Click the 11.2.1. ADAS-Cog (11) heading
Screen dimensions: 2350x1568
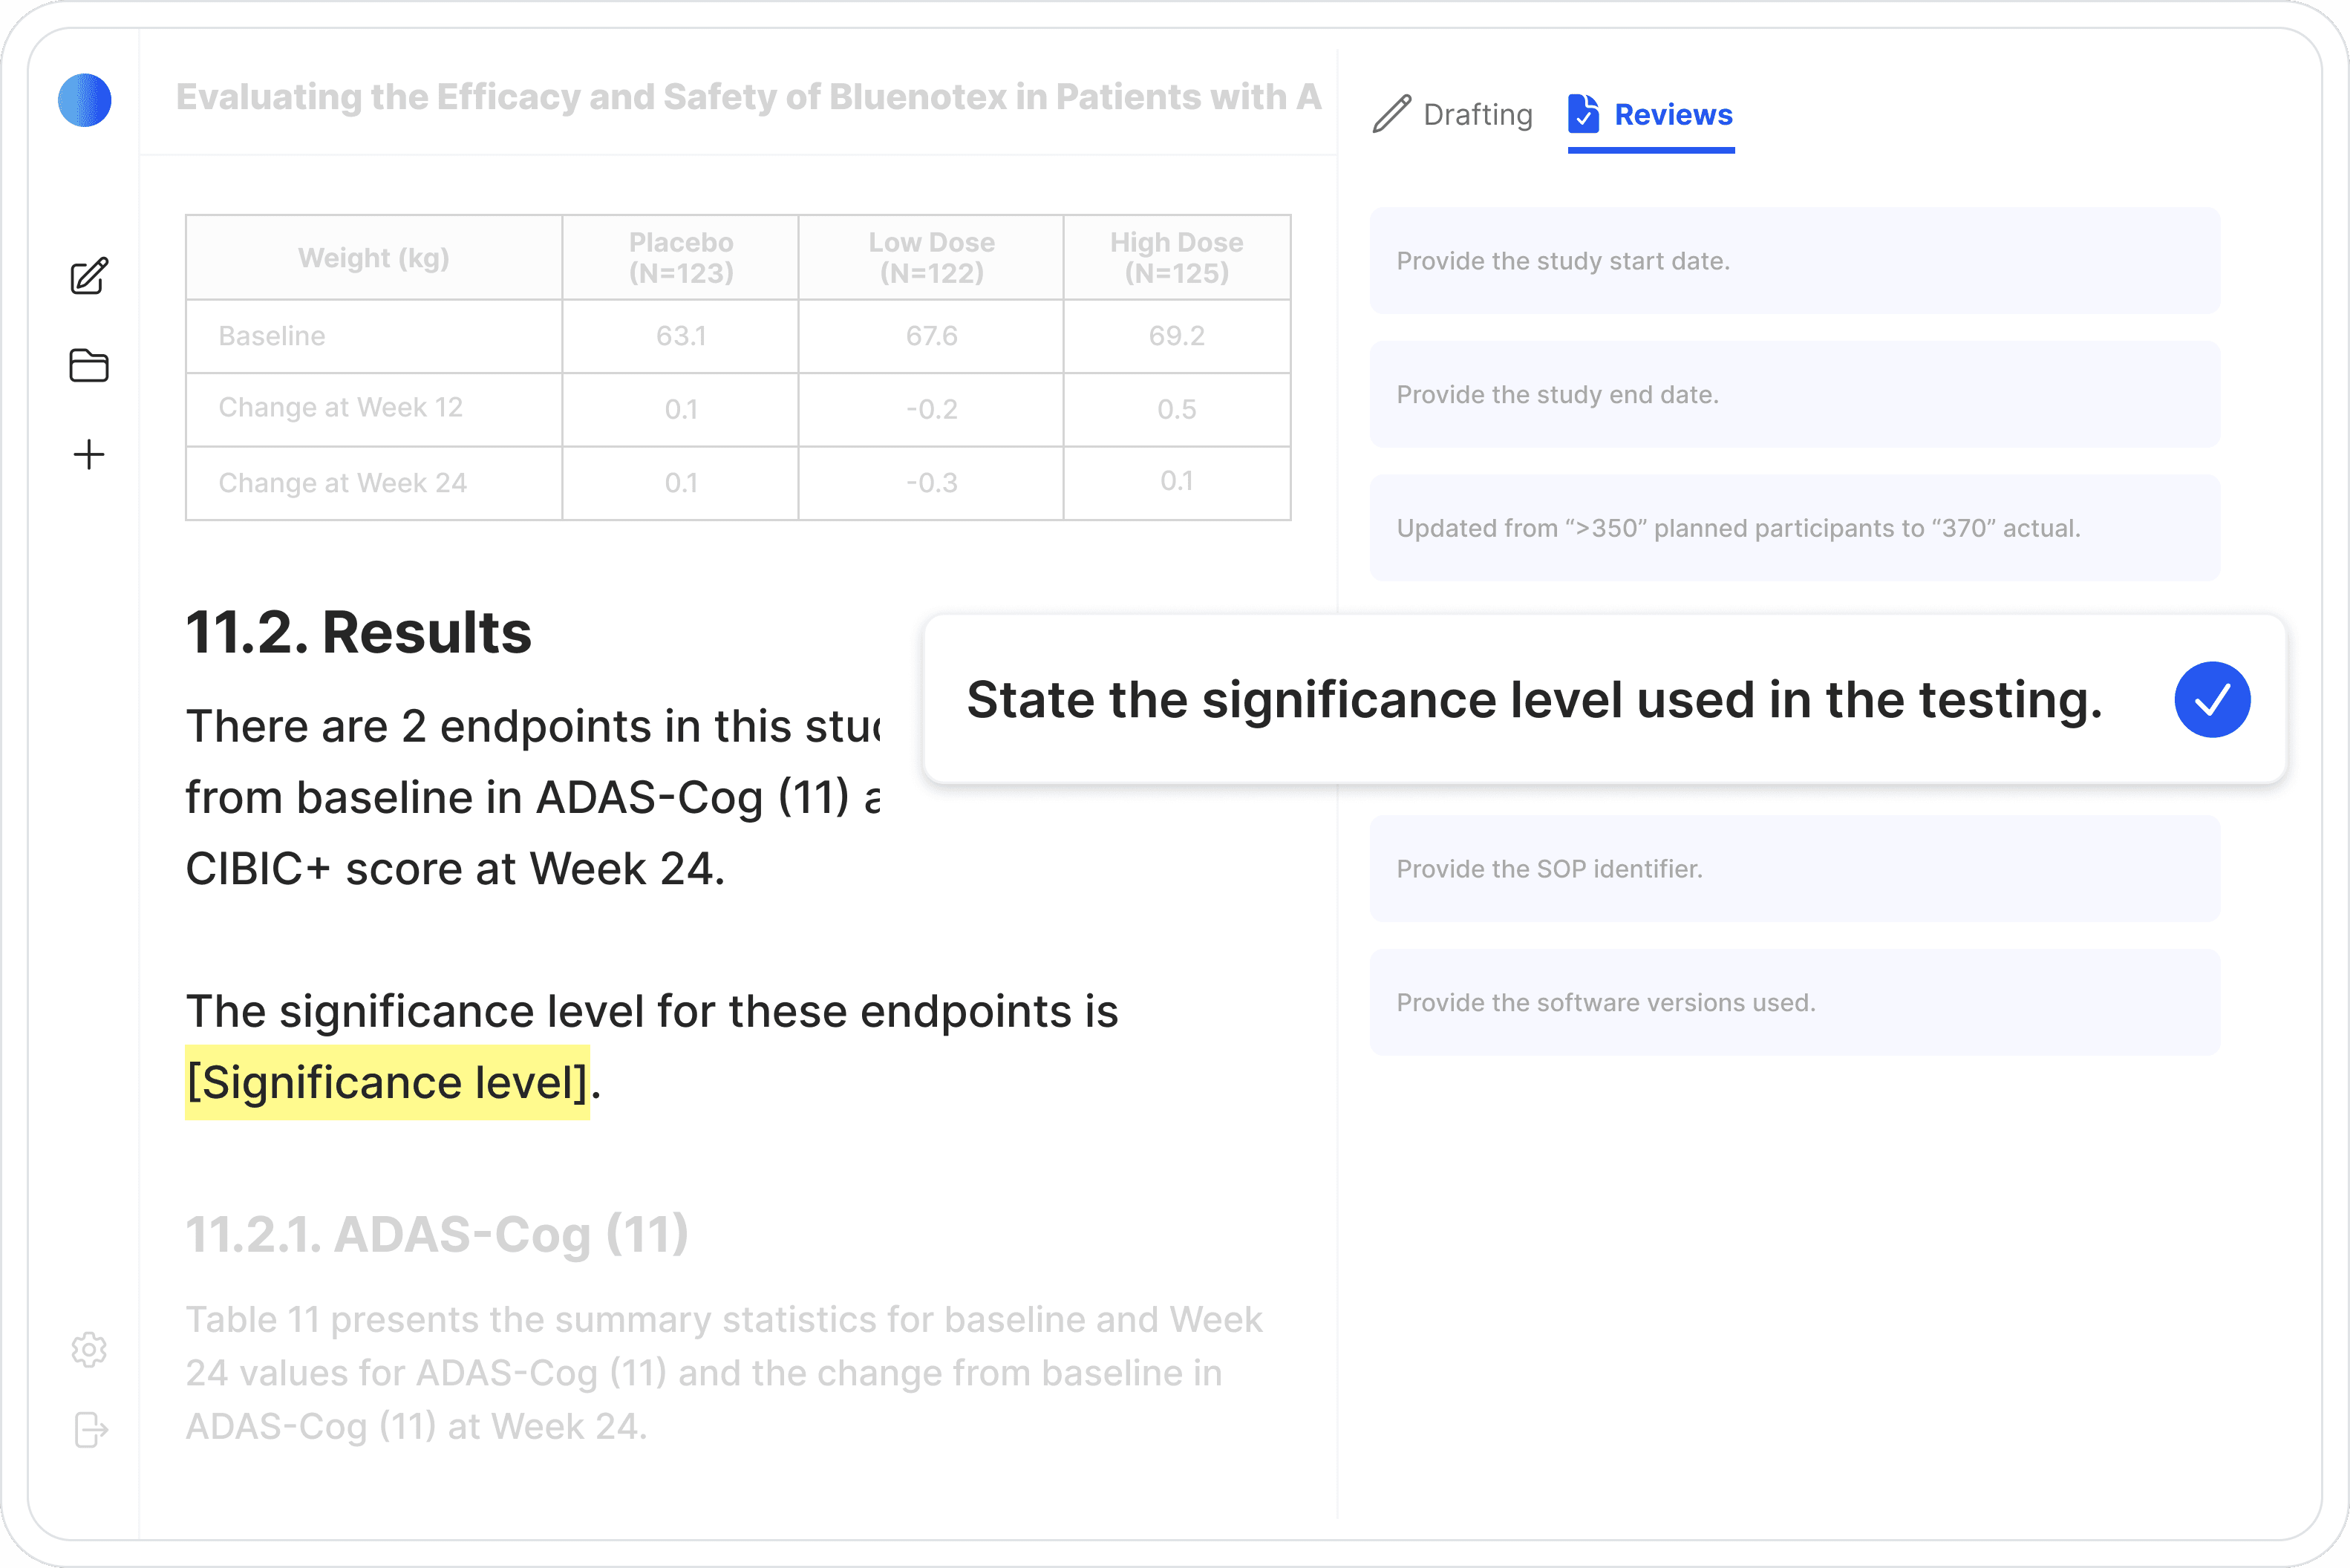pos(437,1234)
